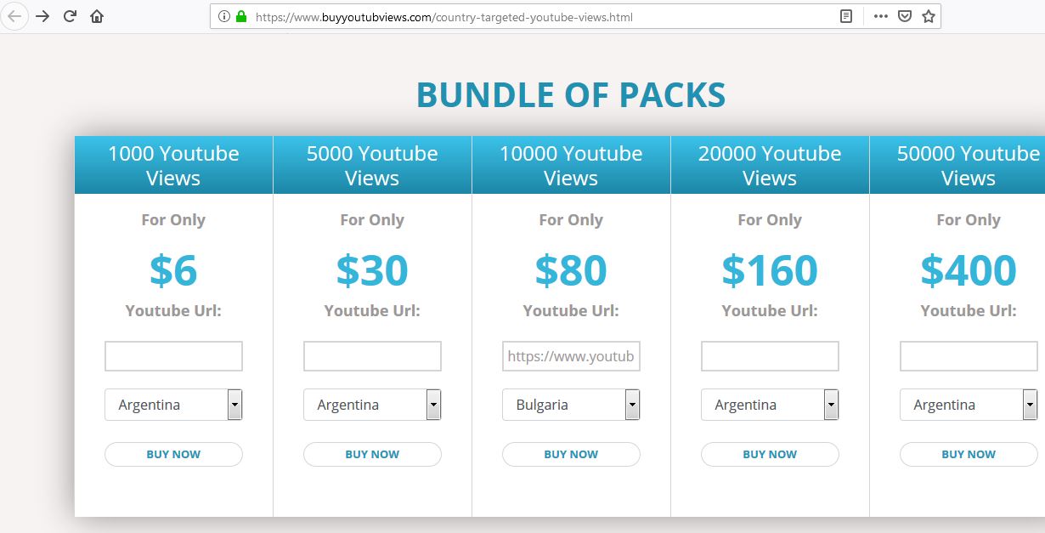Click the BUNDLE OF PACKS heading
This screenshot has width=1045, height=533.
tap(571, 95)
